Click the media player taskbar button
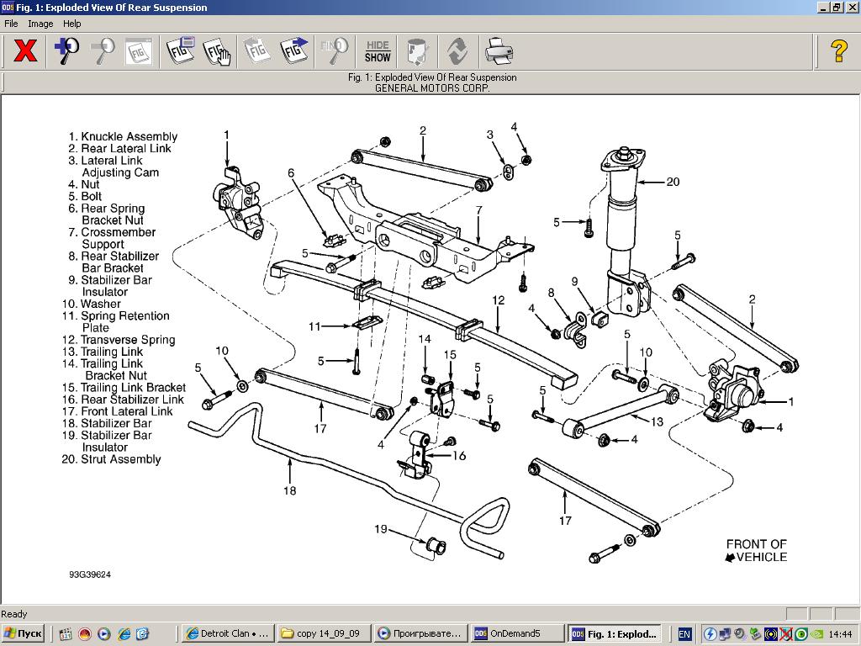861x646 pixels. 419,633
